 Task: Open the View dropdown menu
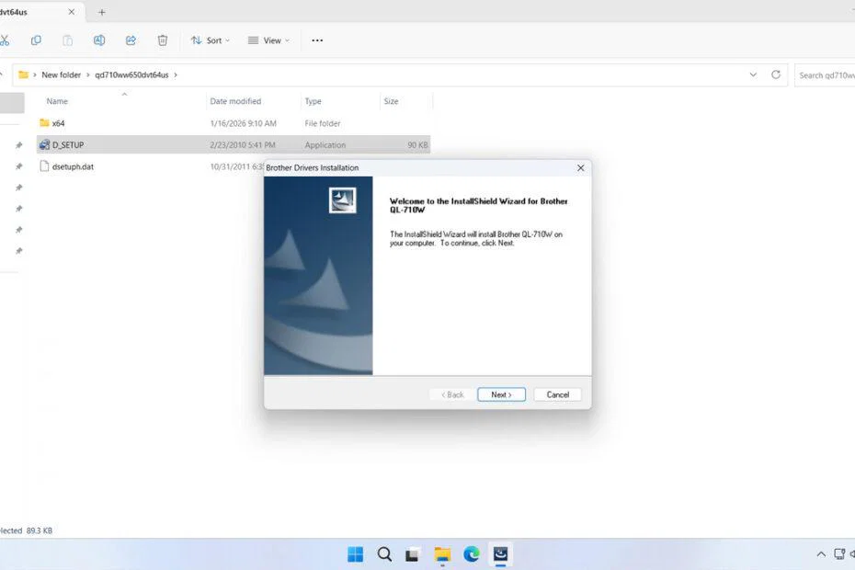(270, 40)
